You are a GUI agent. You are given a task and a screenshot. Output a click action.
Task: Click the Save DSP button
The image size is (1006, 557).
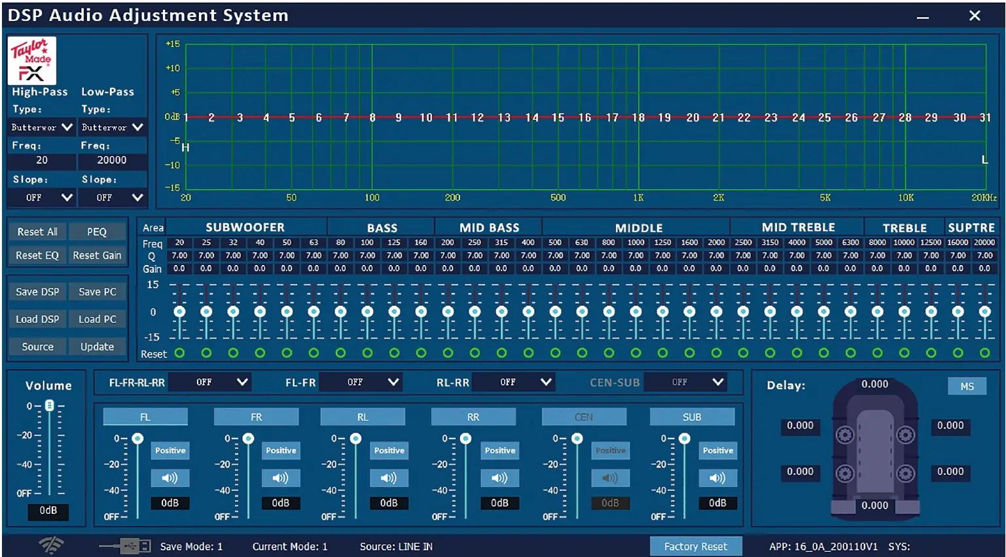pyautogui.click(x=37, y=292)
